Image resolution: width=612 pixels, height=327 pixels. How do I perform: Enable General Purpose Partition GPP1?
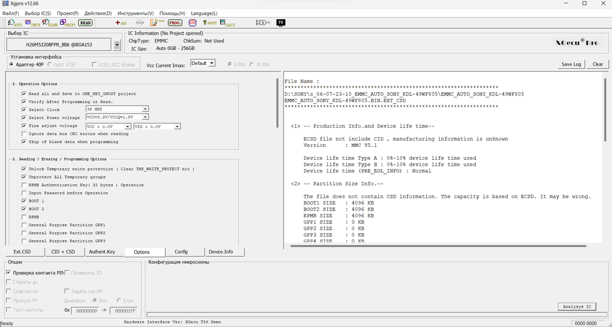pyautogui.click(x=24, y=225)
